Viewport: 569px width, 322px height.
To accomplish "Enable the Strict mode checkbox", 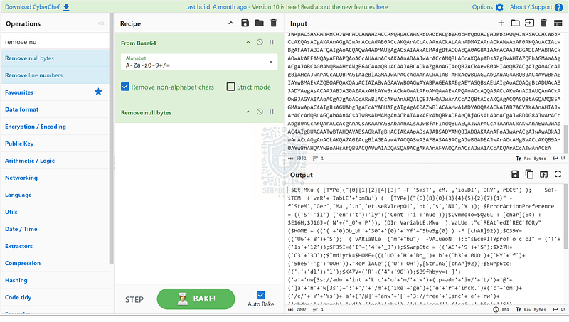I will coord(230,87).
